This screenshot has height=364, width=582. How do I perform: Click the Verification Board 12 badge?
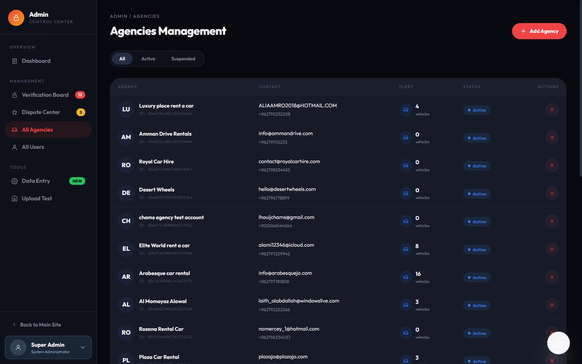(80, 95)
